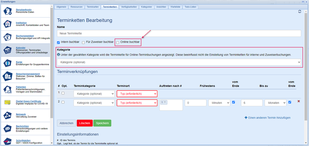
Task: Click the Schnittstellen icon
Action: [7, 141]
